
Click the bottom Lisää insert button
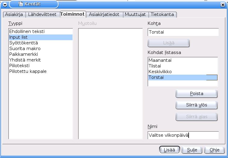point(170,150)
